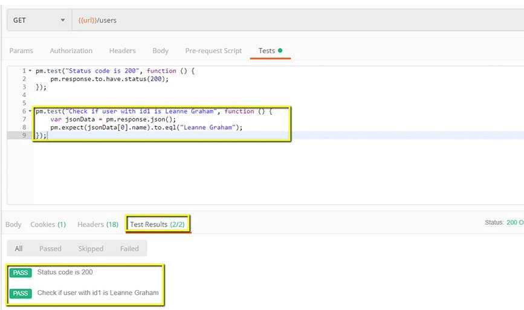Switch to the Params tab
This screenshot has width=524, height=310.
tap(21, 51)
